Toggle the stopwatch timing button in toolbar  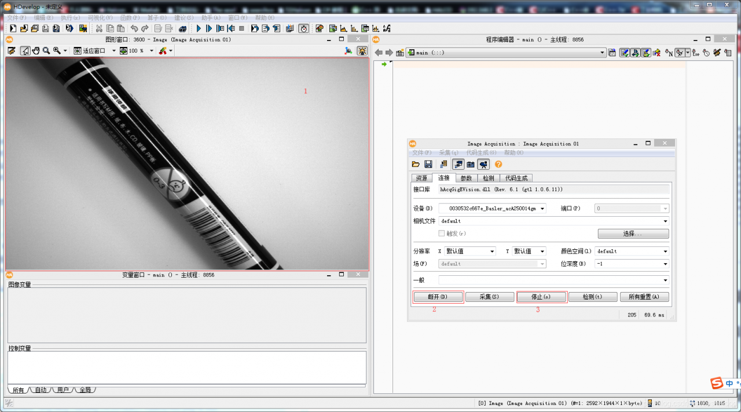pos(304,28)
